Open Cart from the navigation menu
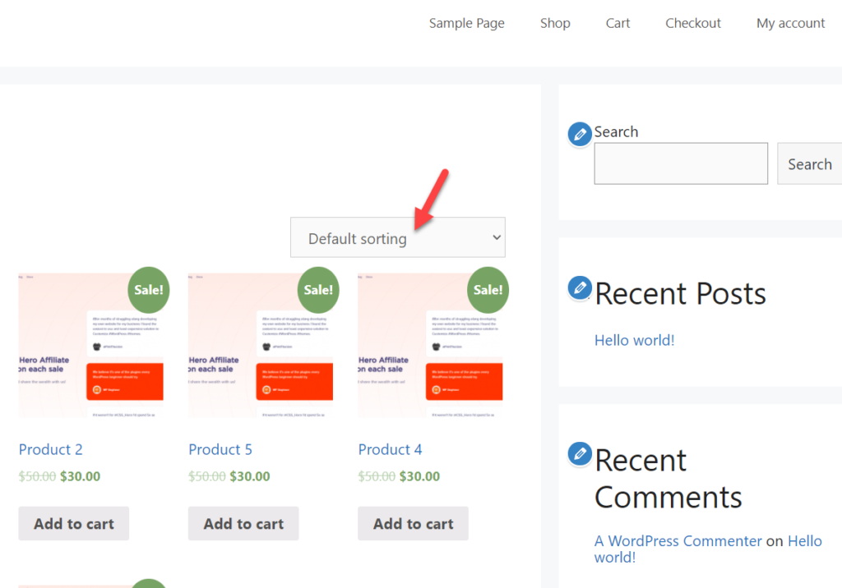The width and height of the screenshot is (842, 588). [618, 23]
